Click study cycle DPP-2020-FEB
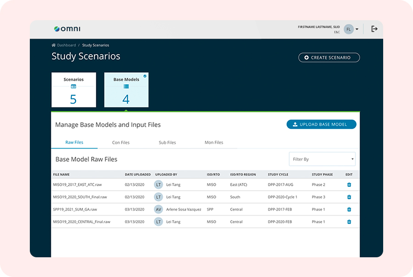 coord(280,222)
